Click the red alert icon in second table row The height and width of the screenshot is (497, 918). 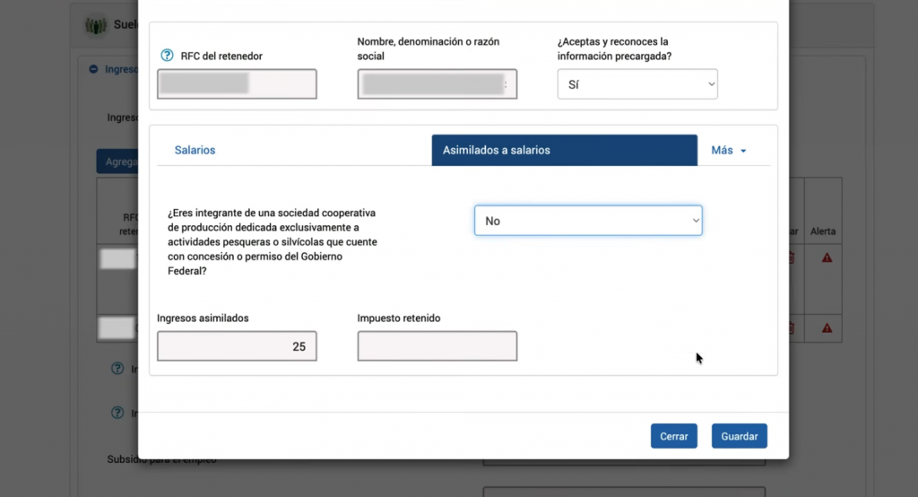827,328
